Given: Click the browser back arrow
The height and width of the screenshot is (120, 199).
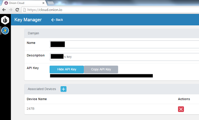Looking at the screenshot, I should coord(4,10).
